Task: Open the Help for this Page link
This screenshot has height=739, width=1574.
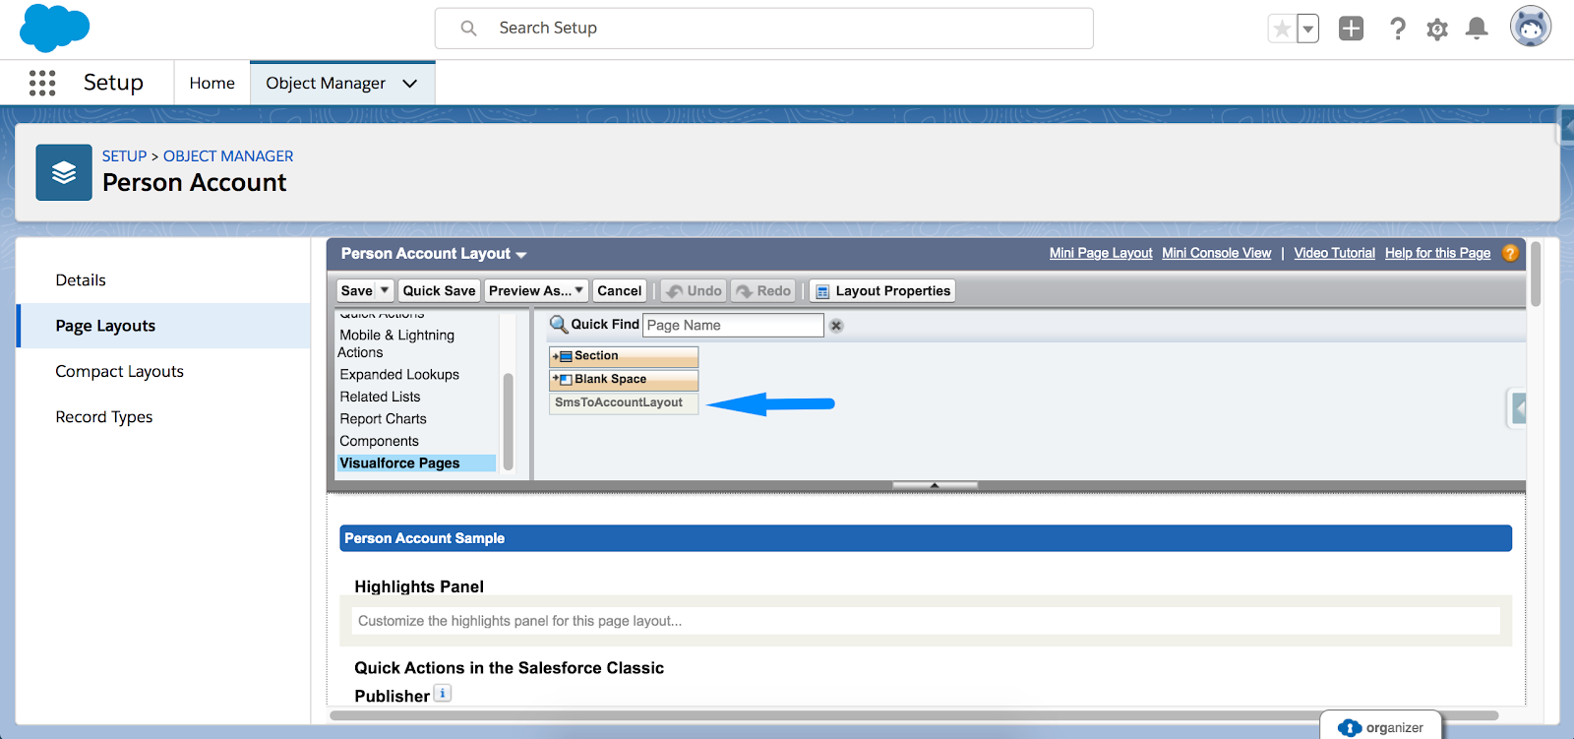Action: (x=1437, y=253)
